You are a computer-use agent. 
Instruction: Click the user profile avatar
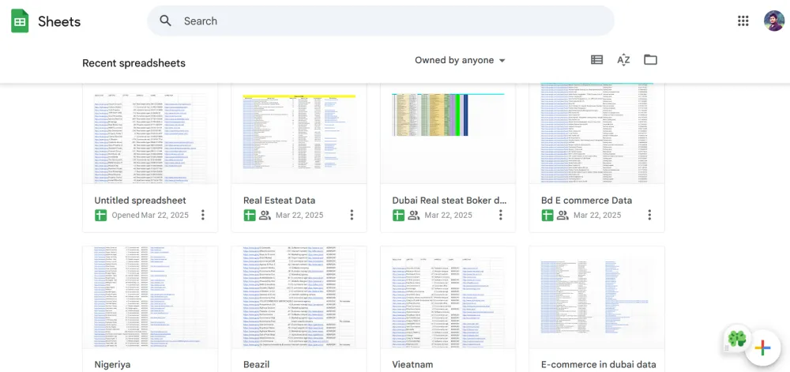[x=773, y=21]
